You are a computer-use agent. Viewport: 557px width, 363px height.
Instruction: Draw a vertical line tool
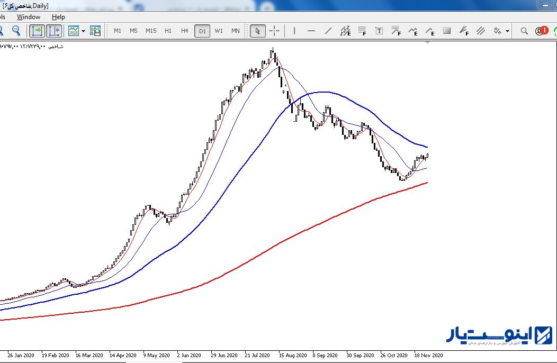[294, 31]
